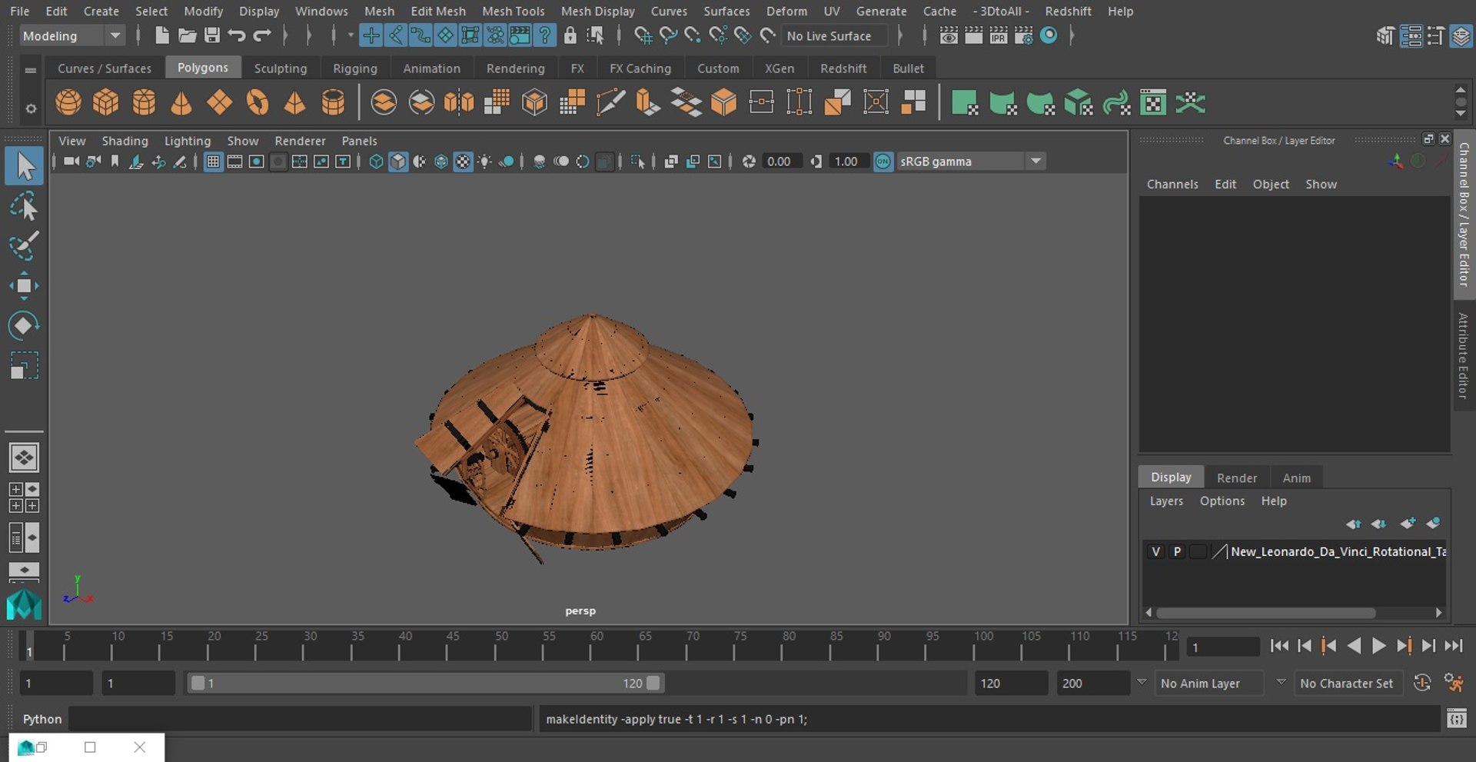Open the IPR render button
Image resolution: width=1476 pixels, height=762 pixels.
point(998,35)
